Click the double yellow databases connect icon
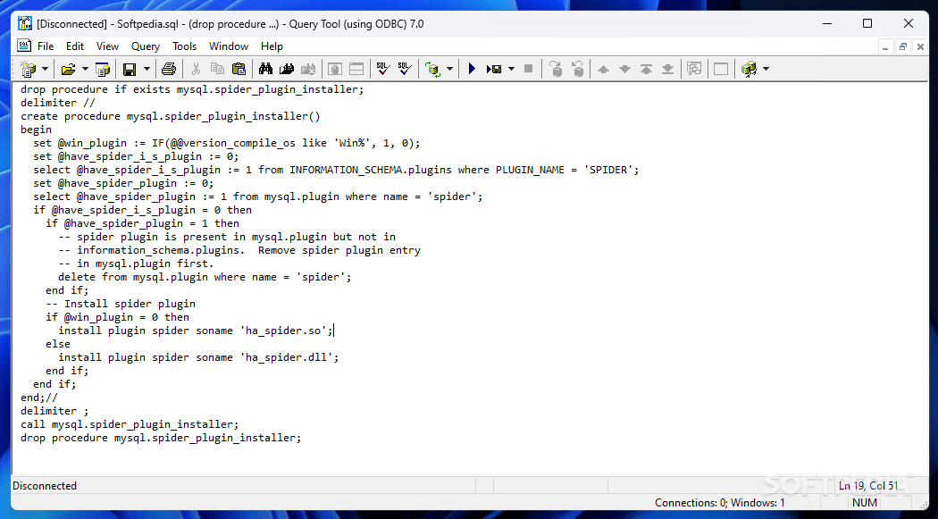This screenshot has width=938, height=519. tap(749, 69)
